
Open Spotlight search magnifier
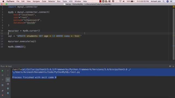pos(164,1)
